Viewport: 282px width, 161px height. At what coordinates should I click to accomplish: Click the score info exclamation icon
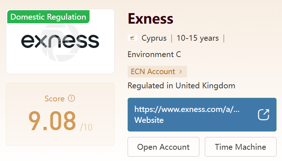pos(71,98)
